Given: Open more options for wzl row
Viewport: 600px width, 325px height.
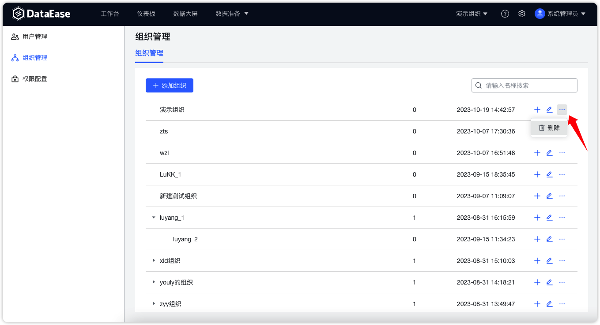Looking at the screenshot, I should 562,153.
